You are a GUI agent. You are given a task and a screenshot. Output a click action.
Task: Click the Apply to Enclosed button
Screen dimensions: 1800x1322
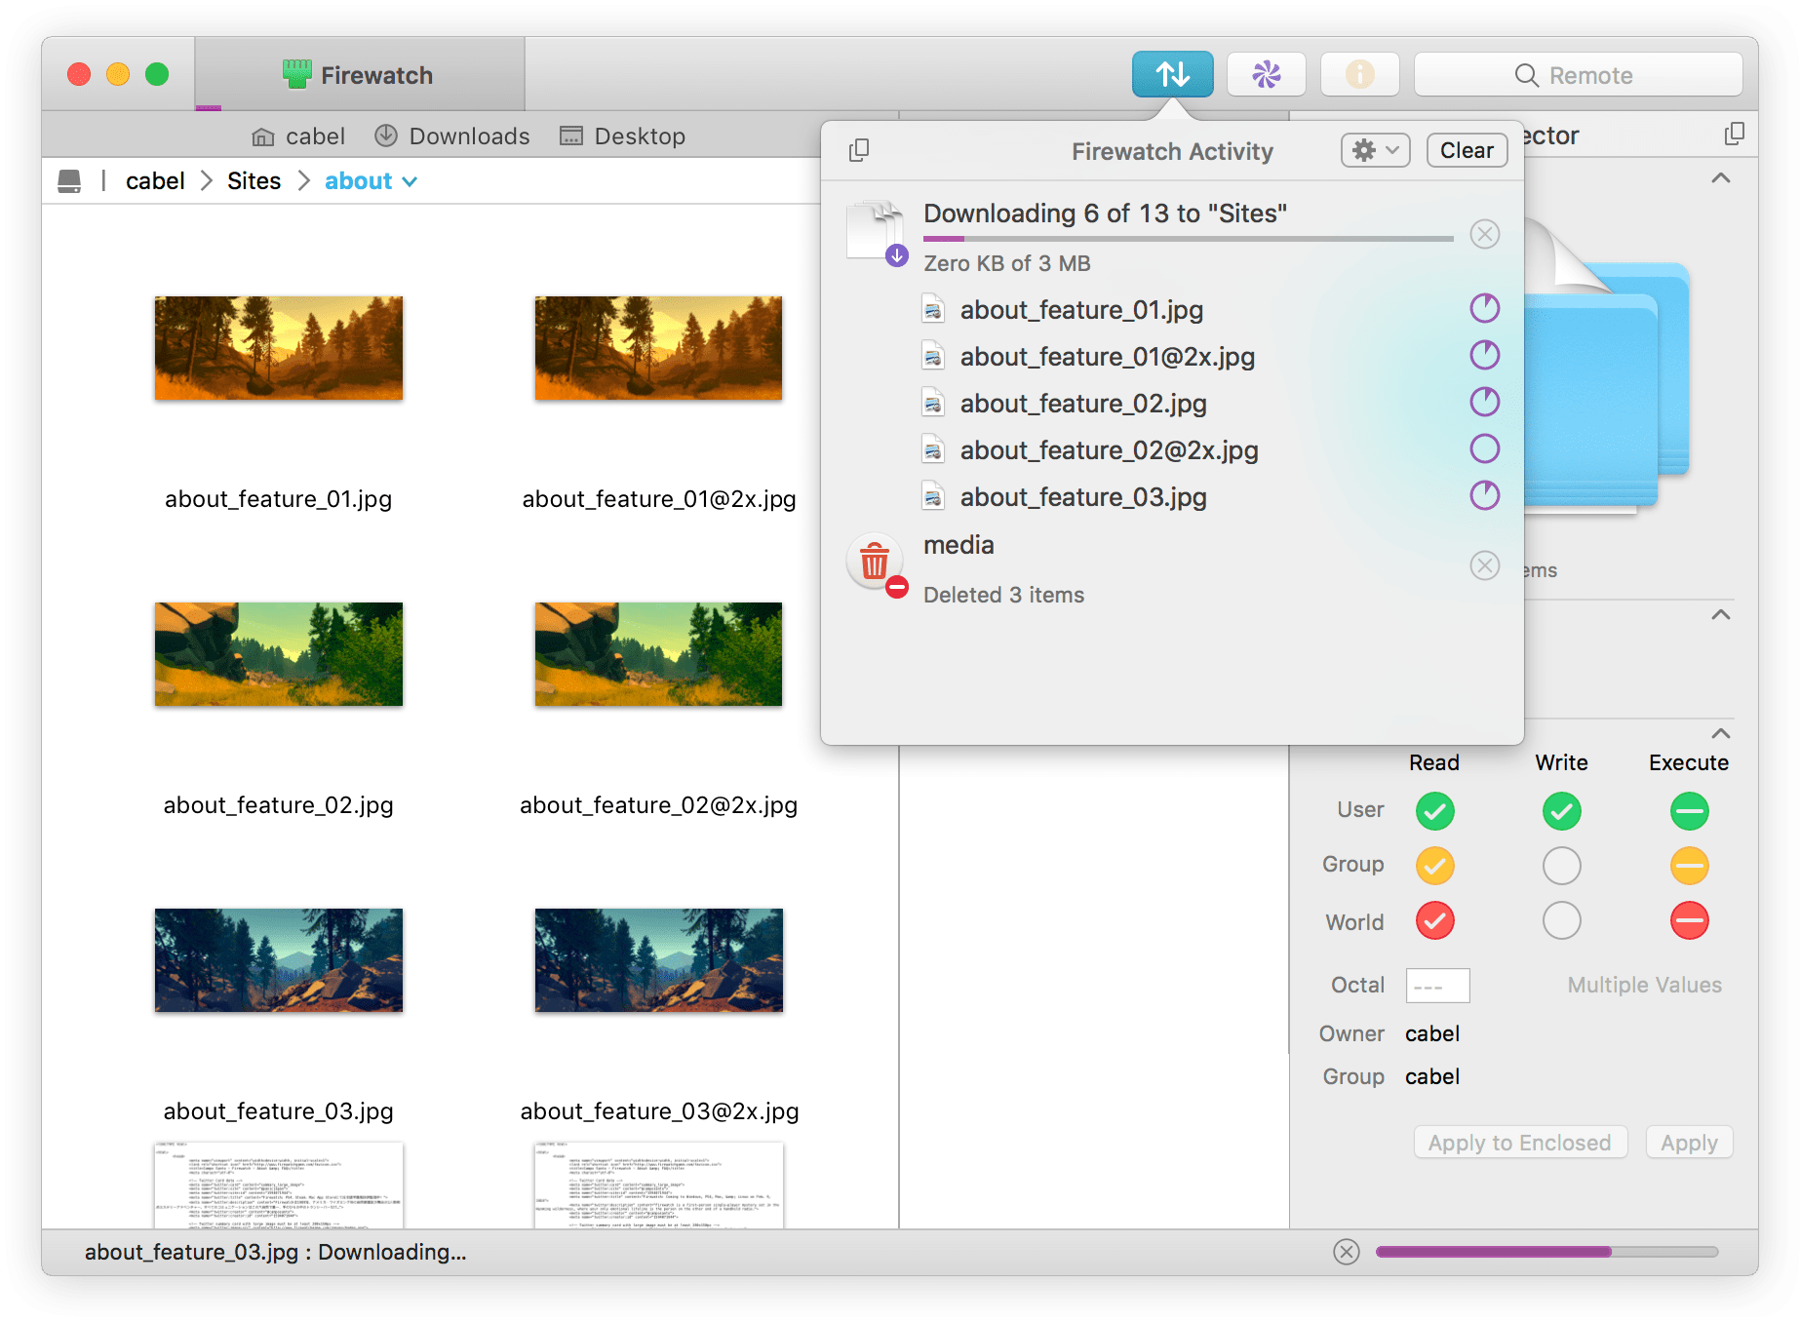1520,1143
